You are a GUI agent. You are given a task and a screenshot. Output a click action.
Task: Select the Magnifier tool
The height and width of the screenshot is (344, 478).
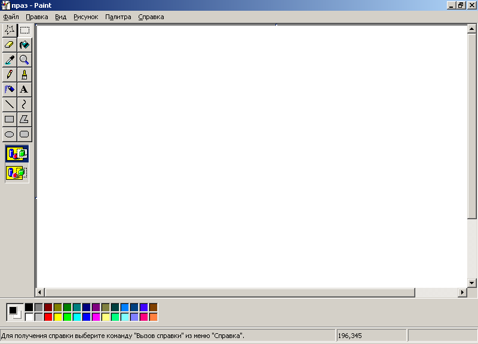[24, 60]
